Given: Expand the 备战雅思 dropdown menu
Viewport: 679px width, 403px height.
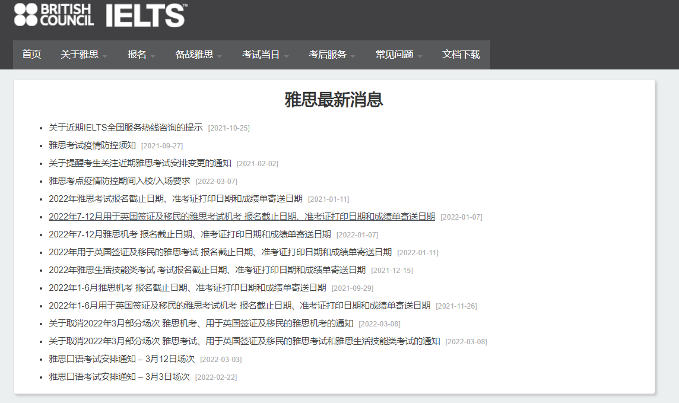Looking at the screenshot, I should tap(198, 55).
